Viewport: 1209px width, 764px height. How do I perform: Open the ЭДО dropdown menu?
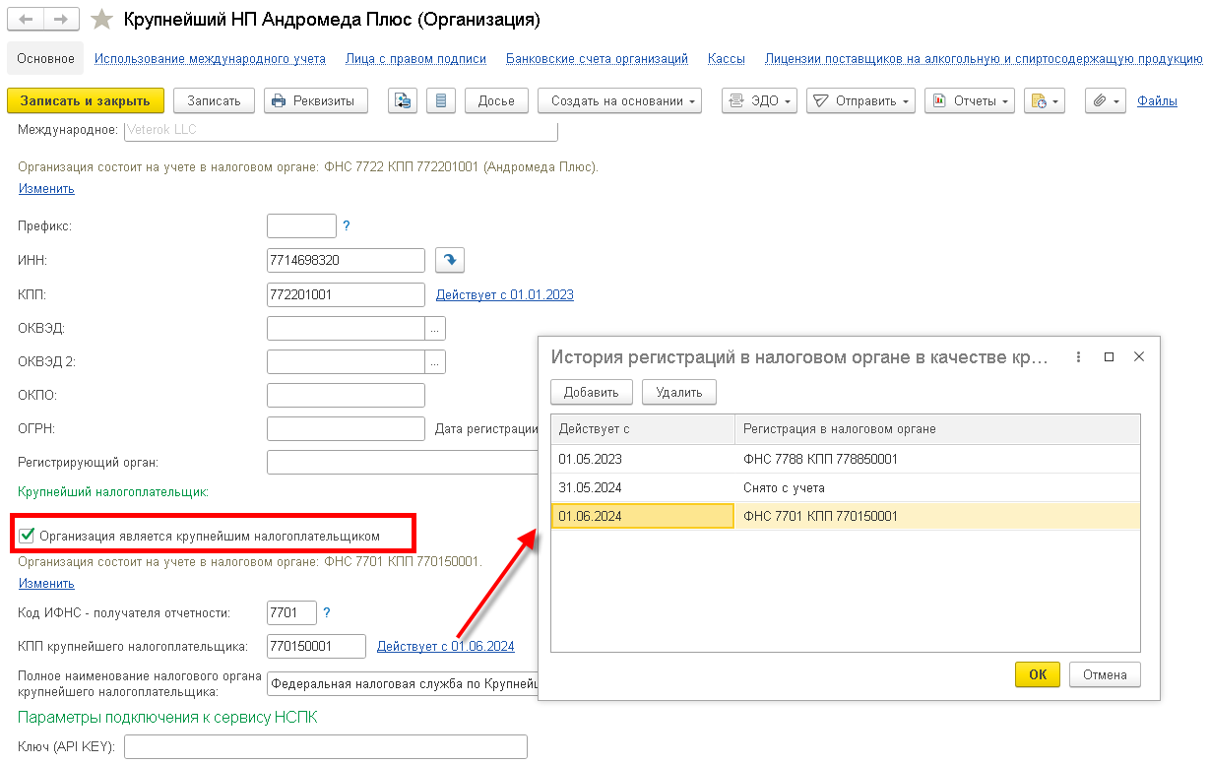(759, 100)
